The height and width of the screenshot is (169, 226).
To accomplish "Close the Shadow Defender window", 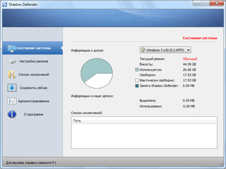I will click(x=217, y=3).
